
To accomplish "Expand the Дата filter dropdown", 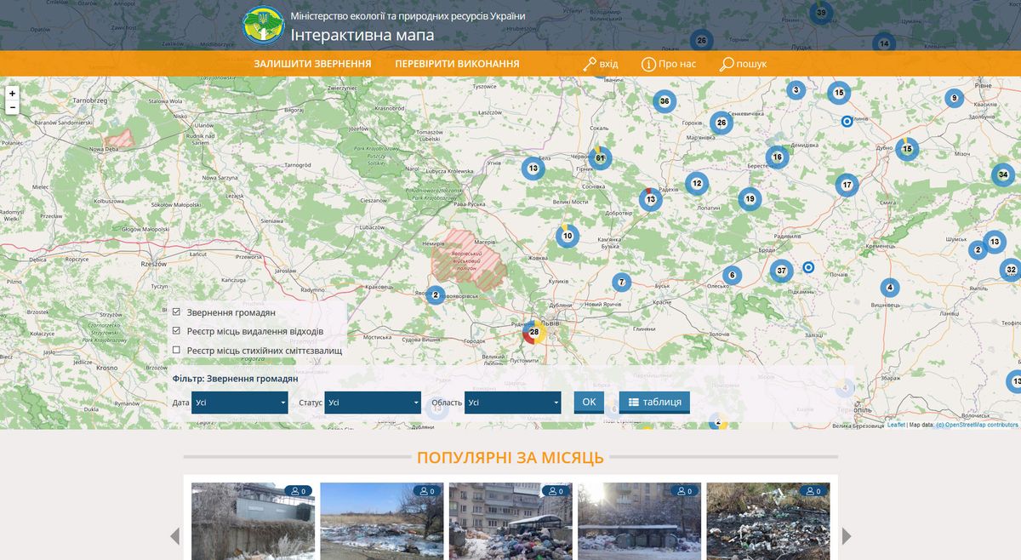I will (240, 403).
